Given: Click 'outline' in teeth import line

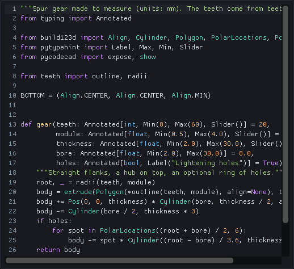Looking at the screenshot, I should (x=106, y=76).
